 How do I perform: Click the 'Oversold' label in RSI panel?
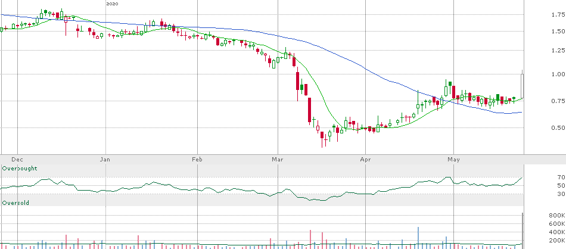click(15, 203)
